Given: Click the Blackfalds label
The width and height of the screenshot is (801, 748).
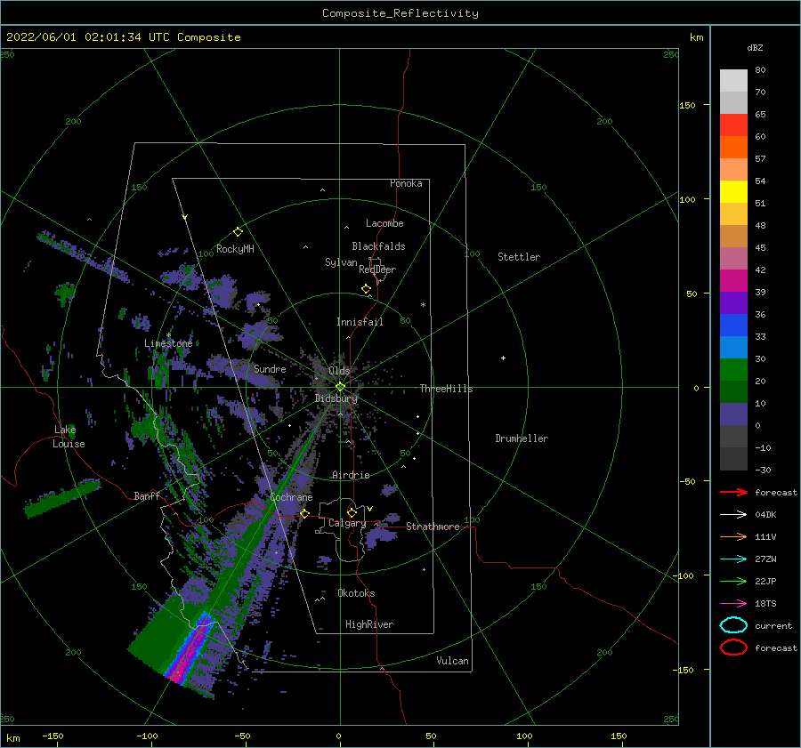Looking at the screenshot, I should click(x=378, y=246).
